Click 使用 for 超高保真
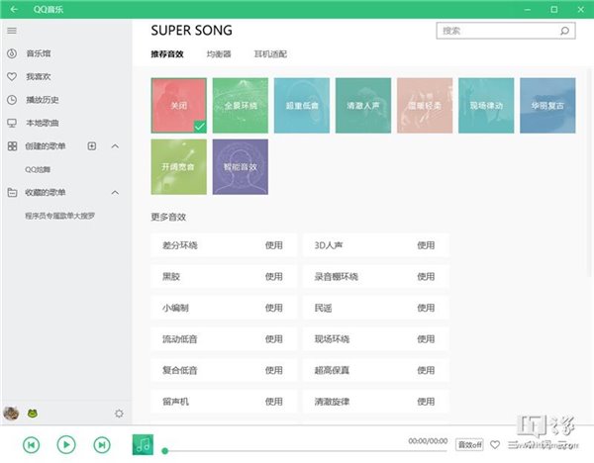 (x=426, y=370)
